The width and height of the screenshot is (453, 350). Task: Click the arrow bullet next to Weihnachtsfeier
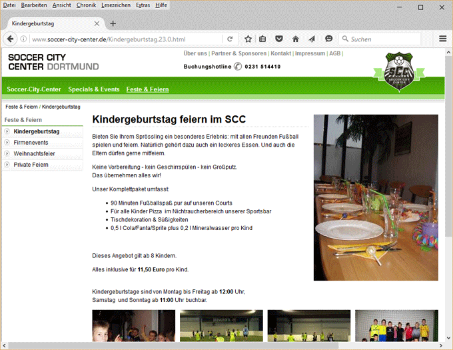tap(7, 153)
